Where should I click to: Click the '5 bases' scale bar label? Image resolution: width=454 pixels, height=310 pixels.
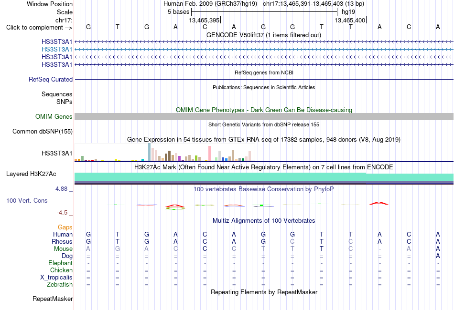coord(178,12)
